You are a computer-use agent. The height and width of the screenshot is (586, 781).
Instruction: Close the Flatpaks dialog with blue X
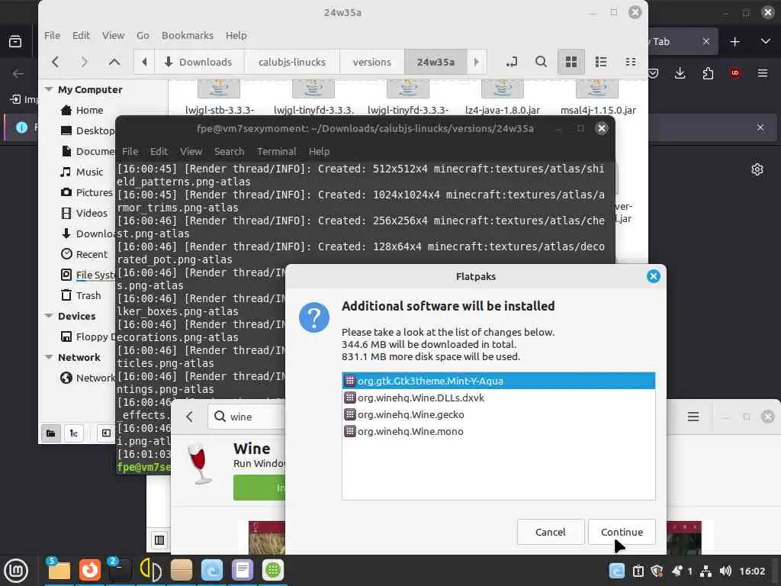pyautogui.click(x=653, y=276)
